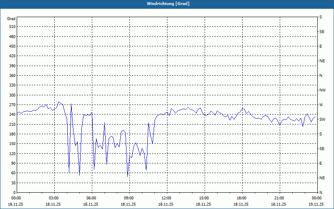Select the SE compass label on the 480 gridline
This screenshot has height=209, width=334.
click(x=322, y=32)
